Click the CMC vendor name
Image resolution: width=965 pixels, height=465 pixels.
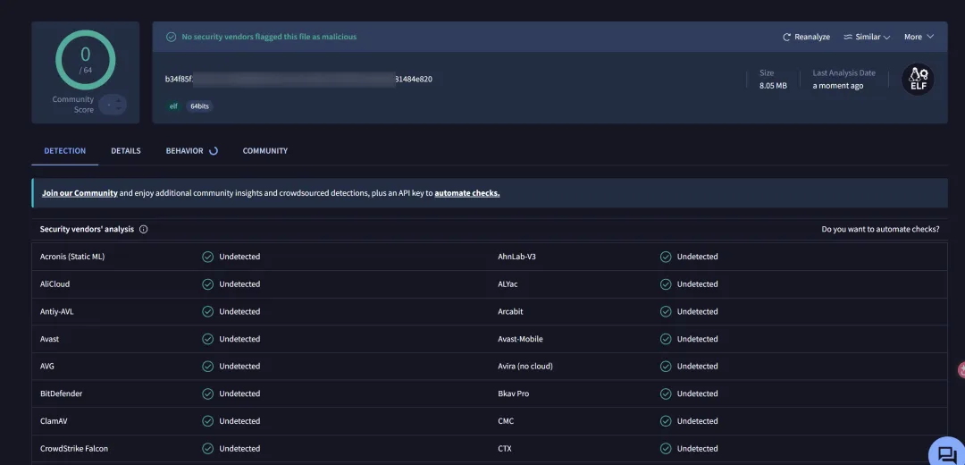[506, 421]
